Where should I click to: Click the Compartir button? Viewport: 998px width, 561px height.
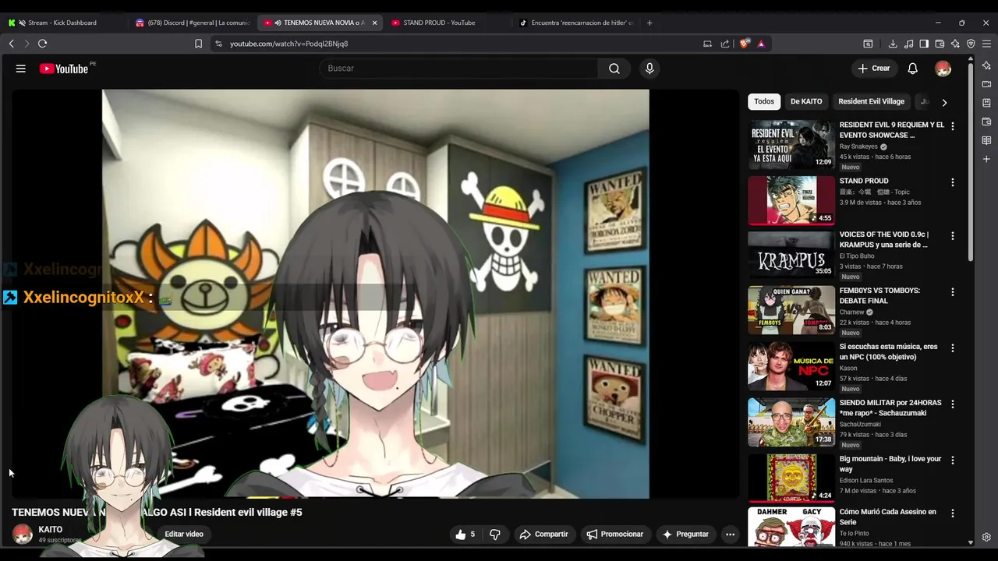(x=543, y=535)
